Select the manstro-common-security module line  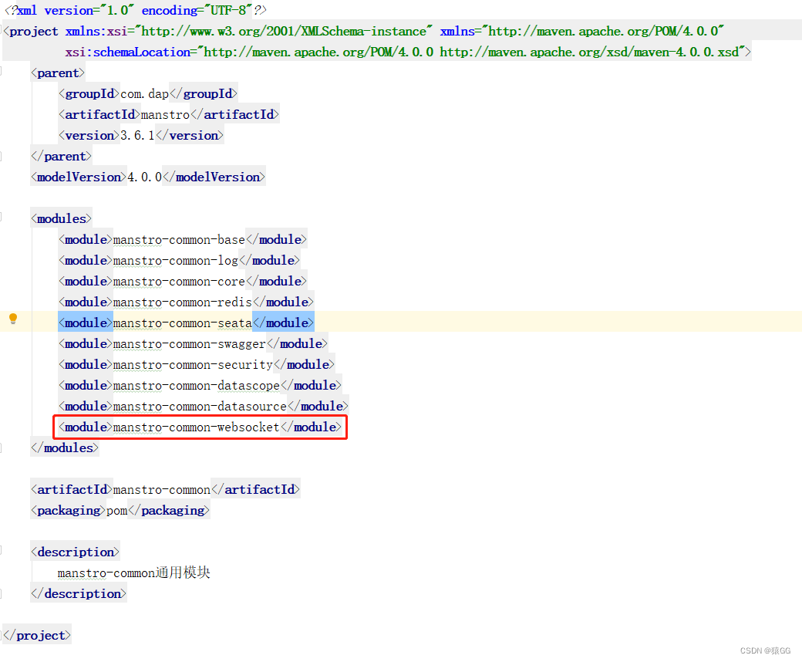point(197,365)
